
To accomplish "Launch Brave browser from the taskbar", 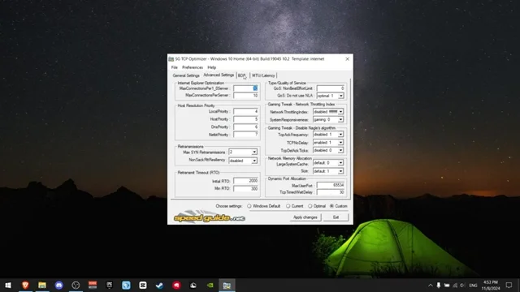I will [25, 285].
